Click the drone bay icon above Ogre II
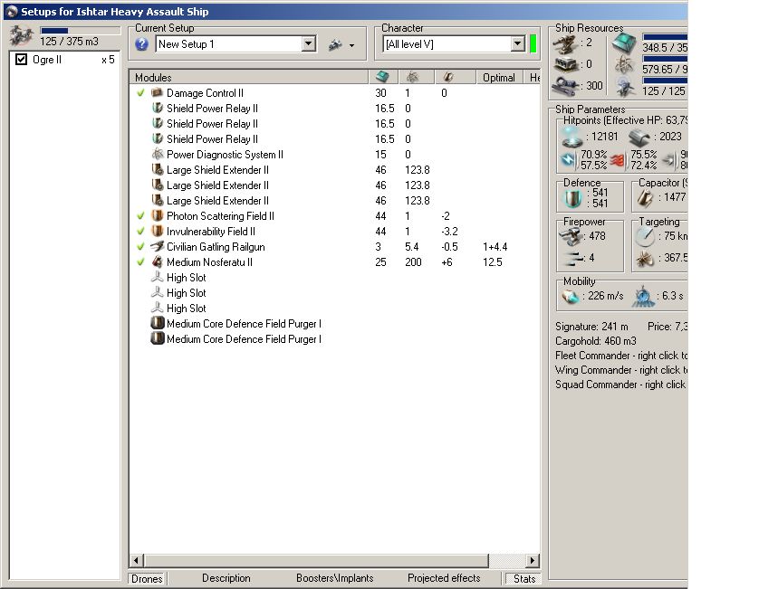 click(x=22, y=36)
